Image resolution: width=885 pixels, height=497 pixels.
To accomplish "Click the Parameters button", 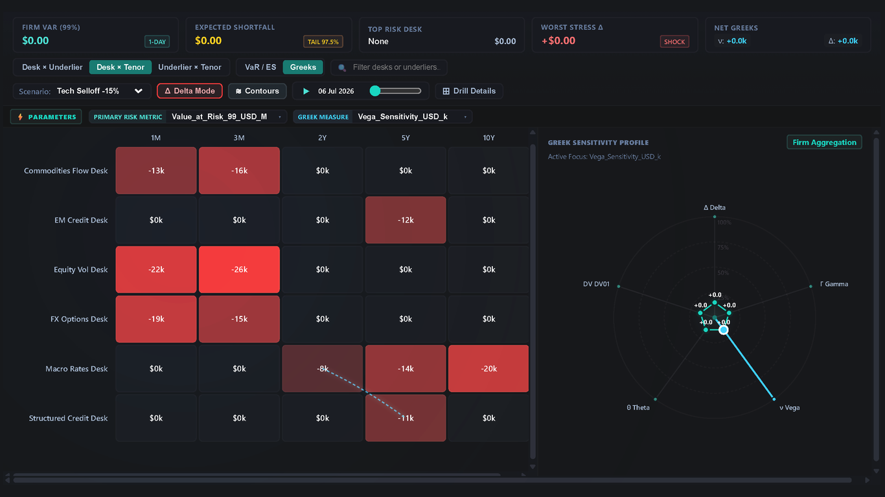I will point(46,117).
